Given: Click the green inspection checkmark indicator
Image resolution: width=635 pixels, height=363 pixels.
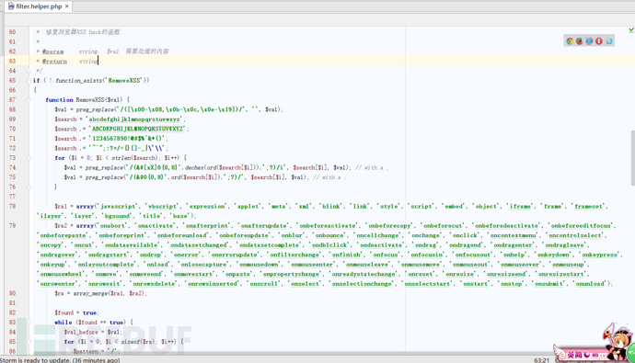Looking at the screenshot, I should [631, 30].
